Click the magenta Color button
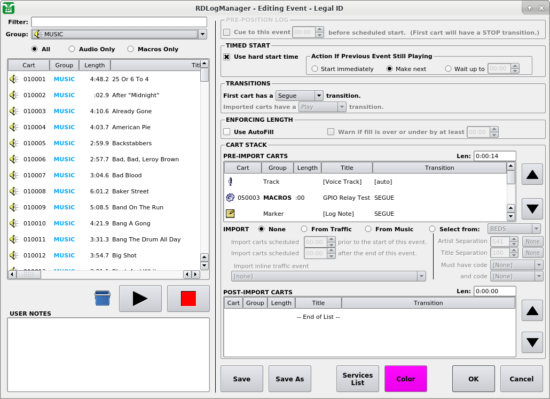Image resolution: width=550 pixels, height=399 pixels. click(406, 379)
